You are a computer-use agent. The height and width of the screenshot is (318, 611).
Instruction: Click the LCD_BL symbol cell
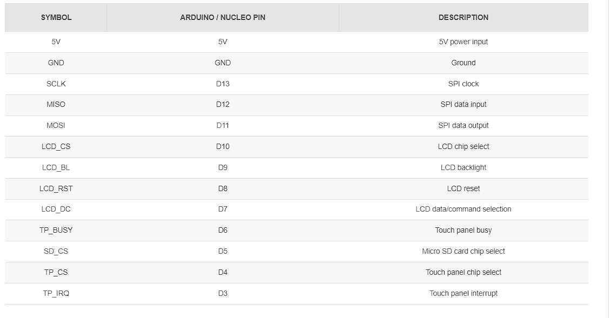pyautogui.click(x=56, y=167)
